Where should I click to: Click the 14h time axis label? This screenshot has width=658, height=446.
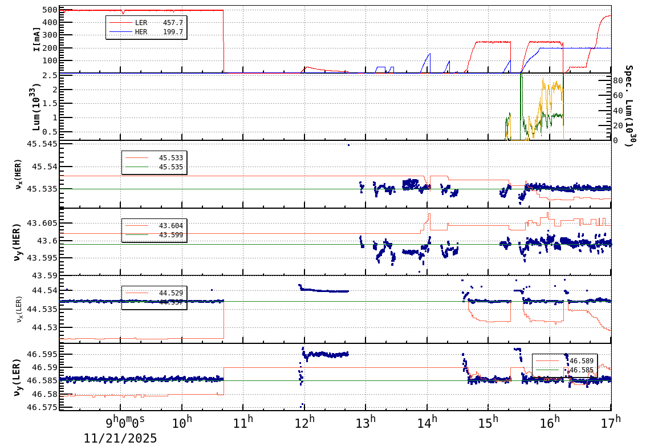coord(427,421)
